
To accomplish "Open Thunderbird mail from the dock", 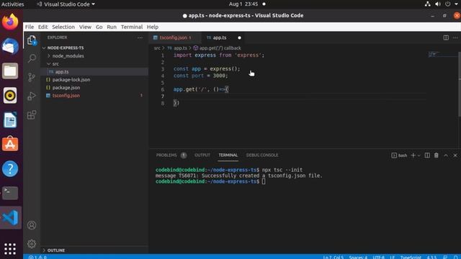I will (10, 46).
